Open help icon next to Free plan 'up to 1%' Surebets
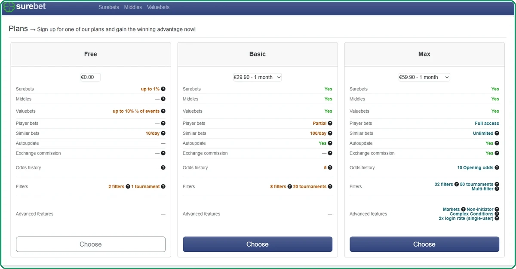The image size is (516, 269). (x=163, y=89)
